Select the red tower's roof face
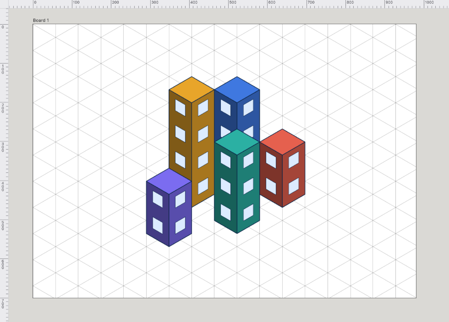Viewport: 449px width, 322px height. coord(282,142)
